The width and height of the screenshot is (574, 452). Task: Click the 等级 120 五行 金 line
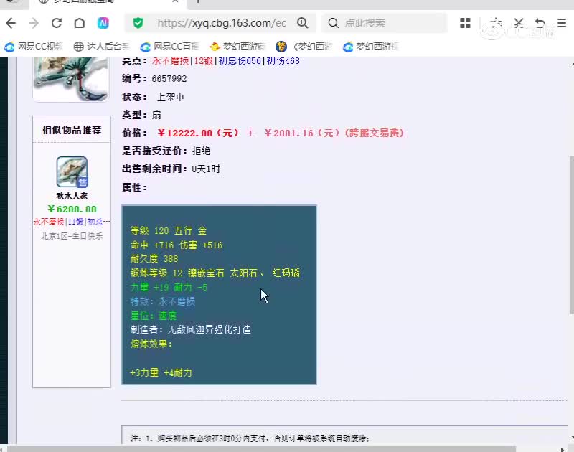(169, 230)
